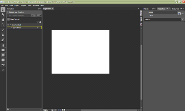The image size is (185, 111).
Task: Select the LayoutRoot tree row
Action: [24, 28]
